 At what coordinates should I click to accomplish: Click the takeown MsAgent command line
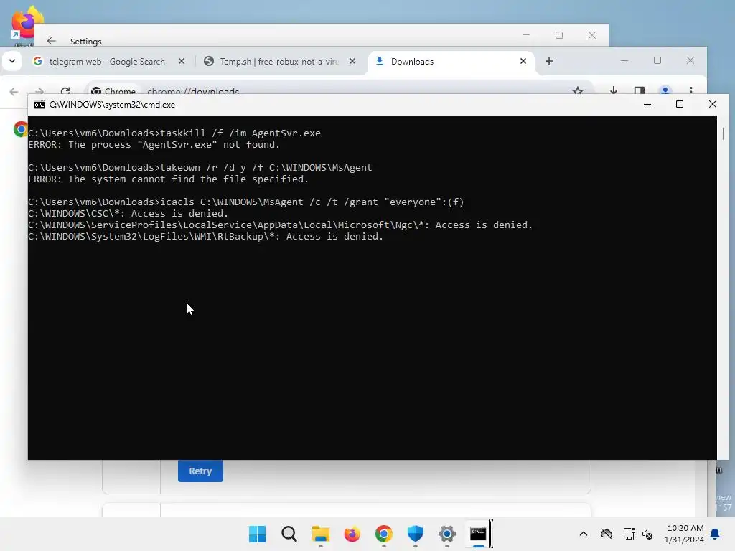pos(200,167)
